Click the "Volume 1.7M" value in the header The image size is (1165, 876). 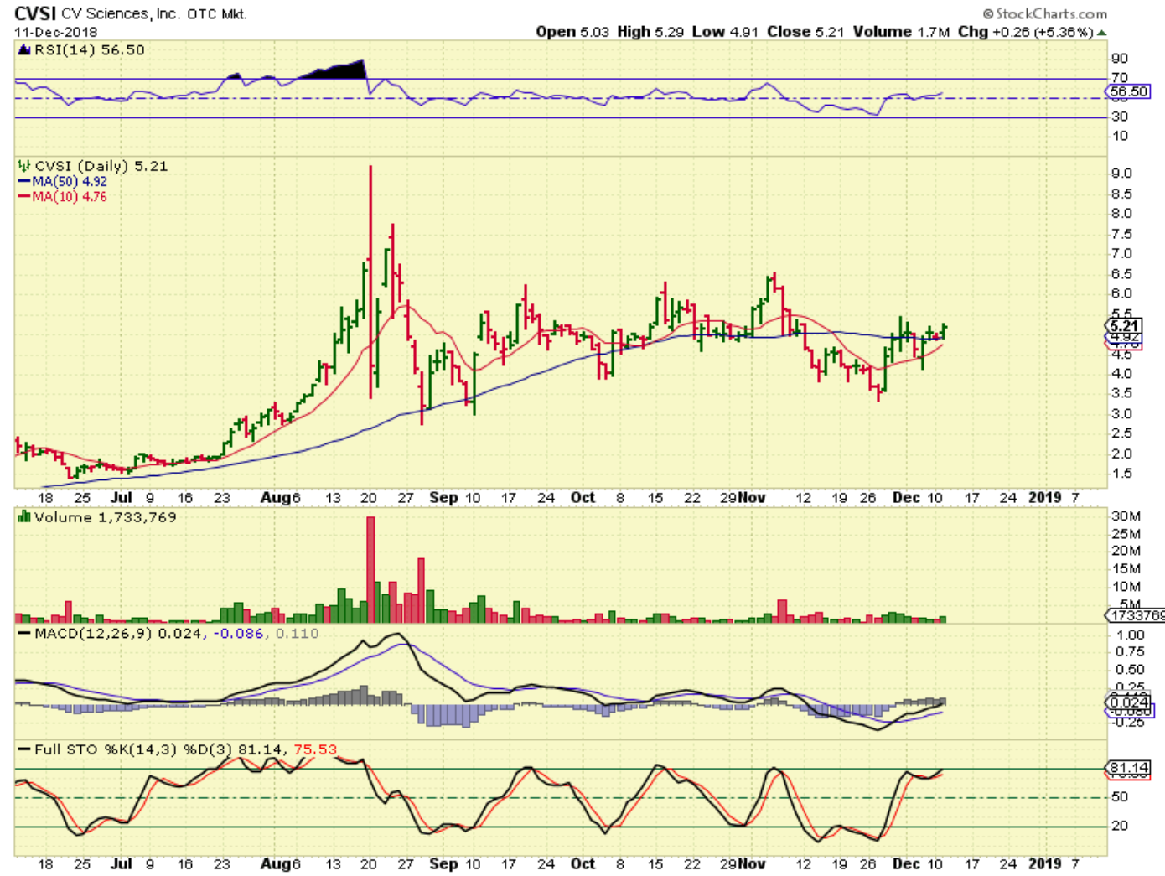[901, 32]
